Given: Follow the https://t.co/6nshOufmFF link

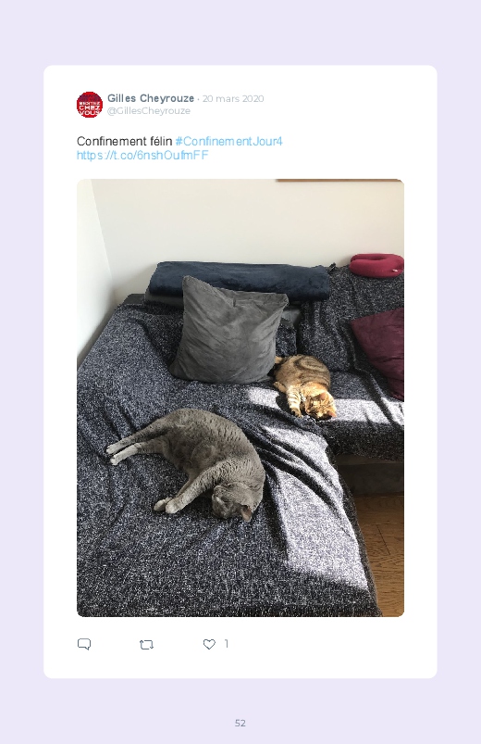Looking at the screenshot, I should [x=142, y=155].
